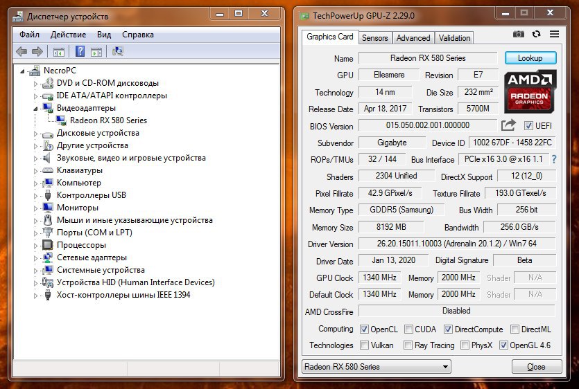Viewport: 579px width, 389px height.
Task: Click the Show/Hide console tree toolbar icon
Action: coord(59,52)
